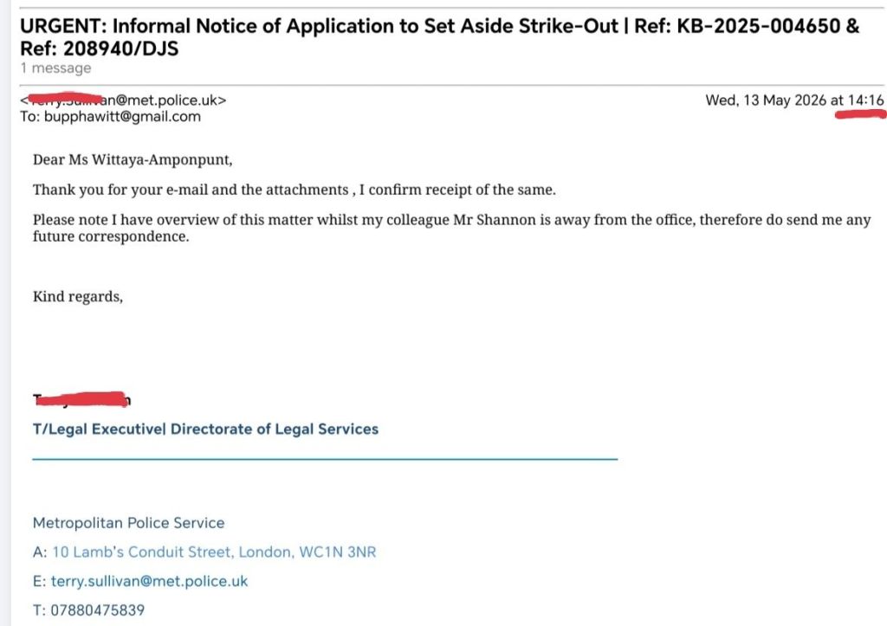
Task: Click 'T/Legal Executive| Directorate of Legal Services' title
Action: [x=205, y=429]
